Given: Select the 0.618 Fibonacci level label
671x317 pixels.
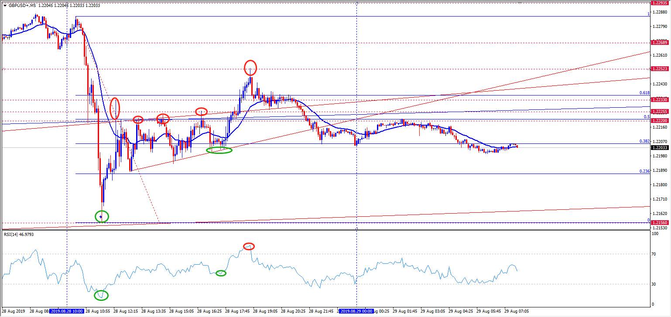Looking at the screenshot, I should click(x=644, y=93).
